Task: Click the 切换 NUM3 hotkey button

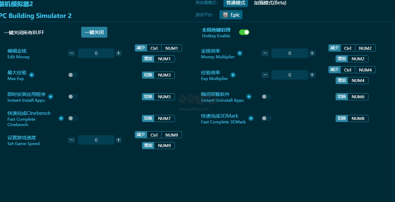Action: (159, 75)
